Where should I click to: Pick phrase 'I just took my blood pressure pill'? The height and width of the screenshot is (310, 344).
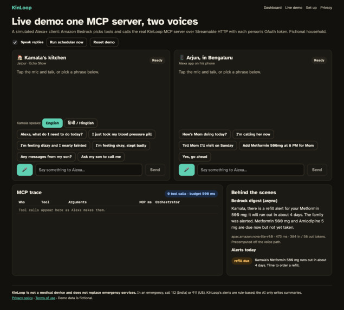122,134
